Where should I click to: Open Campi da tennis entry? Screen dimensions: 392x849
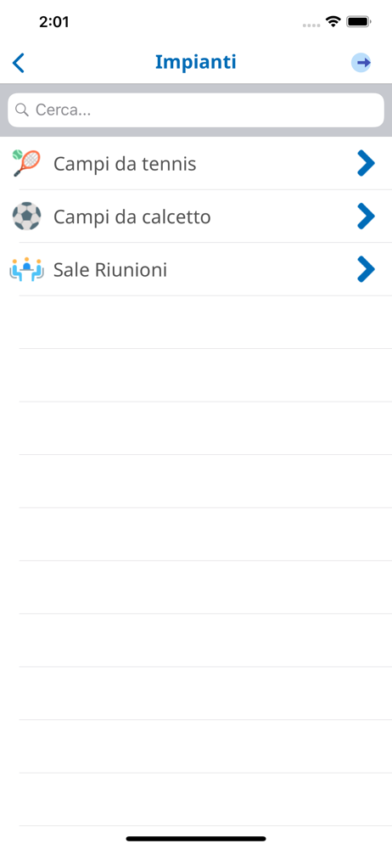click(x=196, y=164)
